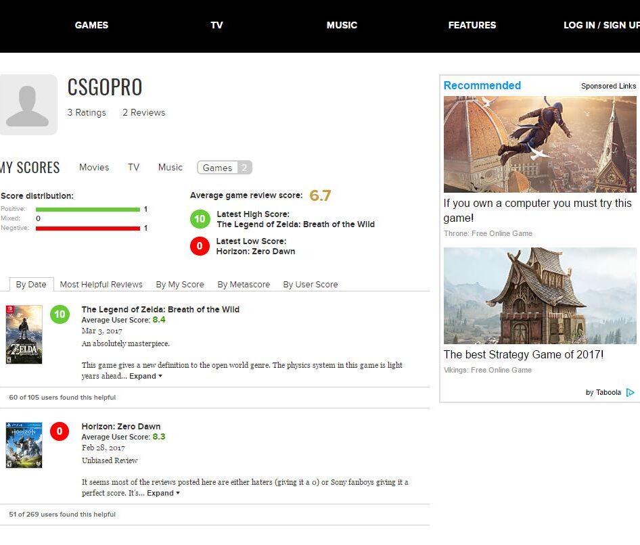
Task: Sort by Most Helpful Reviews
Action: [101, 284]
